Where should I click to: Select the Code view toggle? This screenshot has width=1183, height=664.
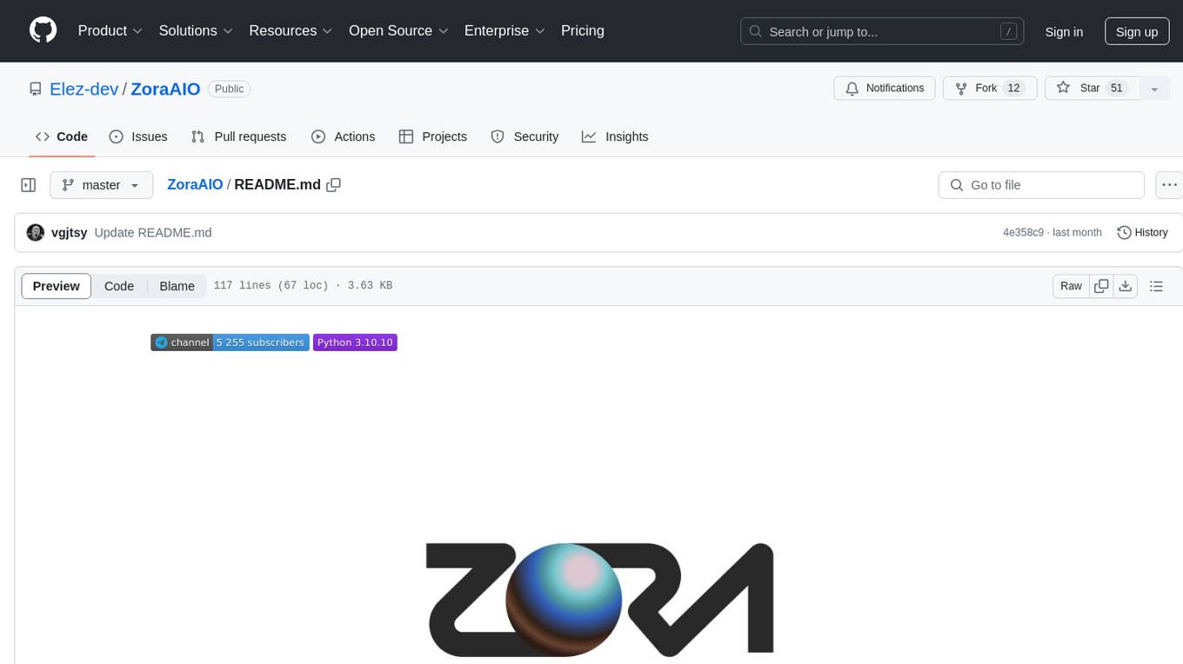click(x=119, y=286)
